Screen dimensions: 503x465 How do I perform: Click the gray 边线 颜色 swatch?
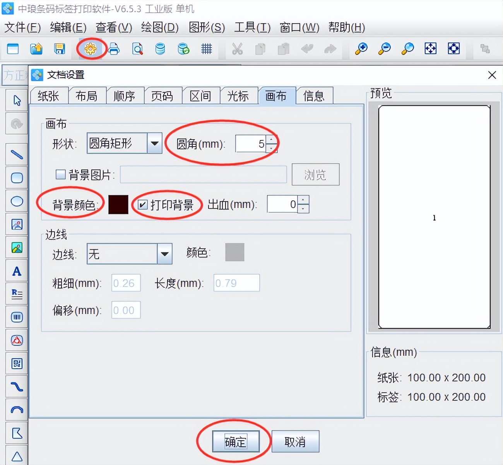click(x=235, y=252)
